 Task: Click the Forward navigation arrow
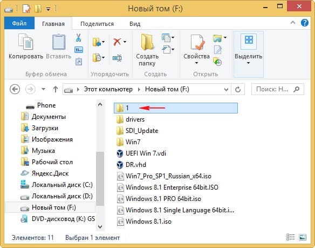30,89
